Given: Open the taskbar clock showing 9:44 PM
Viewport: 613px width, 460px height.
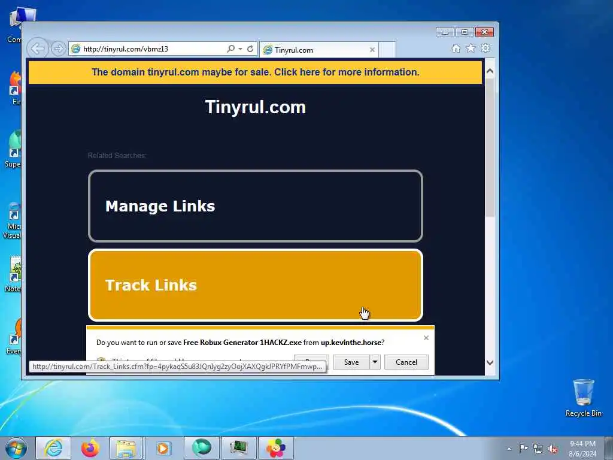Looking at the screenshot, I should 582,449.
